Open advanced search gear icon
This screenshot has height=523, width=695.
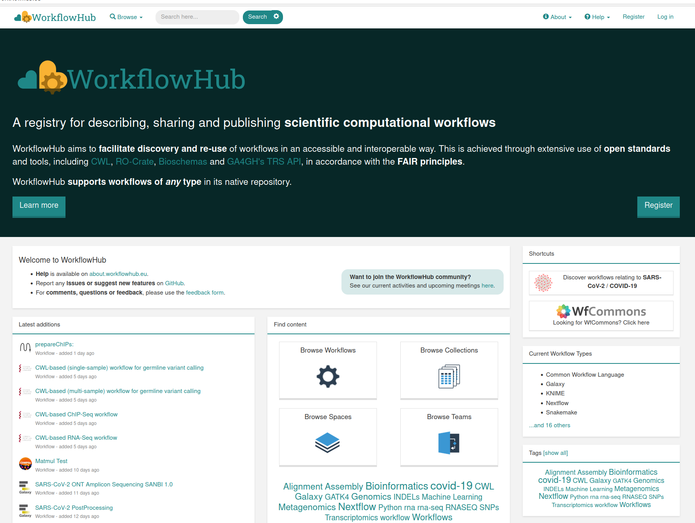(276, 16)
